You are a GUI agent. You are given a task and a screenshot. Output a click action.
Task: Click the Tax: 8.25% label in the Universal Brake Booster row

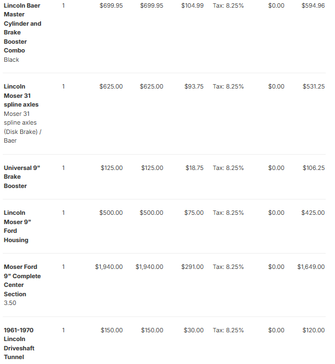click(x=228, y=168)
